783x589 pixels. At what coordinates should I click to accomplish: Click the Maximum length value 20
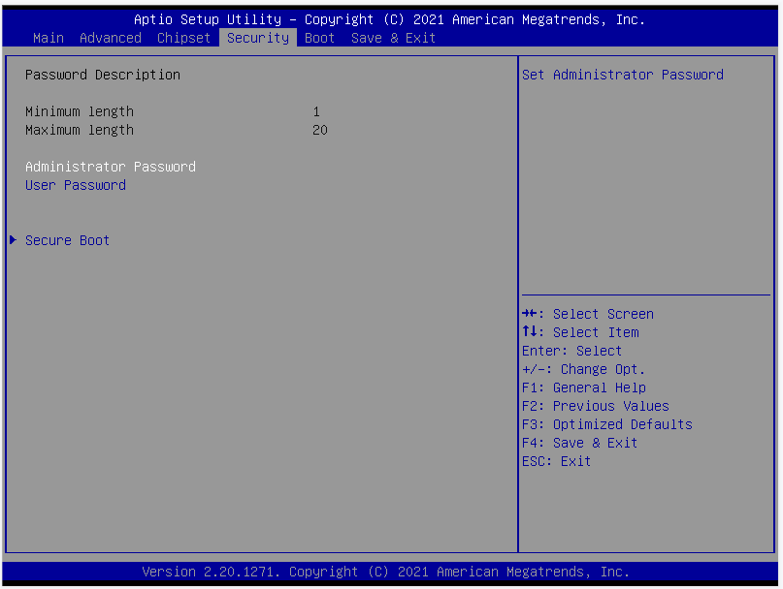pyautogui.click(x=319, y=130)
